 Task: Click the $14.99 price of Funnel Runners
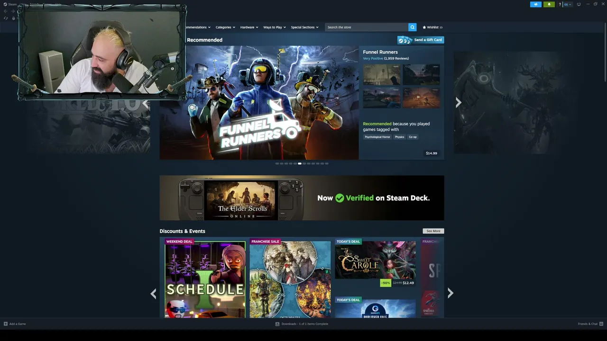432,153
